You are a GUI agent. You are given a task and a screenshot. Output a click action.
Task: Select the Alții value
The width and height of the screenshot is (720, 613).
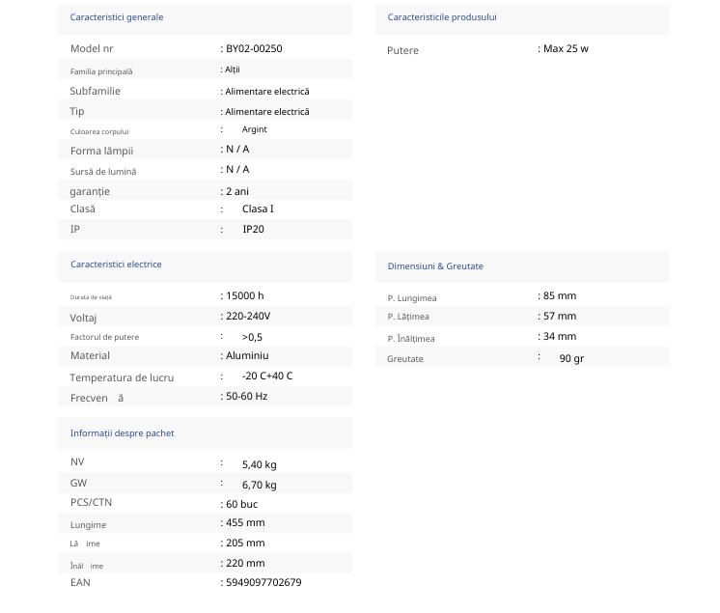pos(233,70)
